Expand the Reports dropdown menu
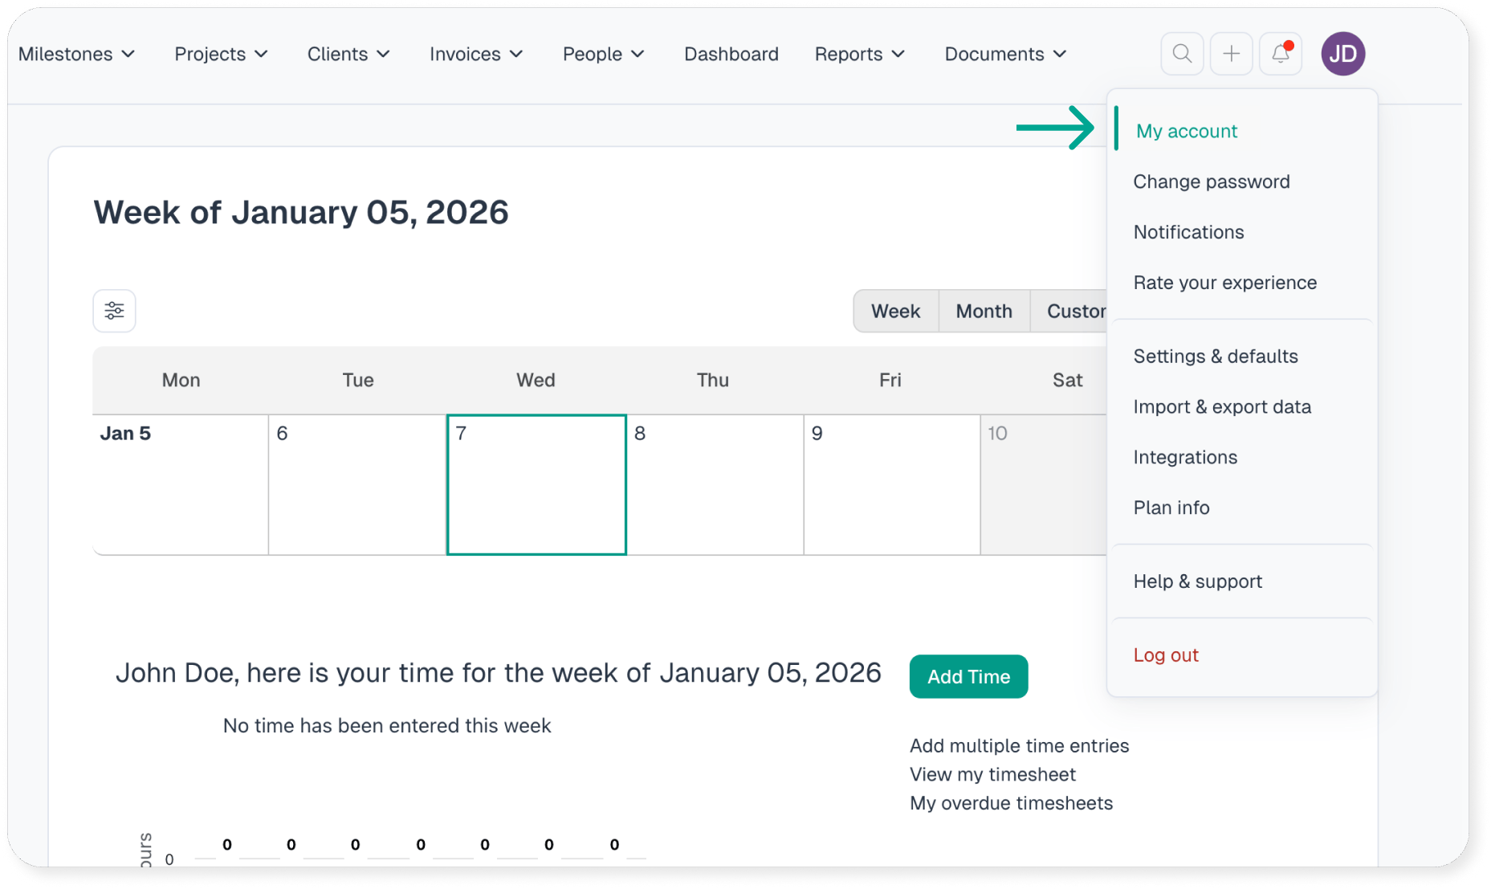Screen dimensions: 1491x889 coord(859,54)
